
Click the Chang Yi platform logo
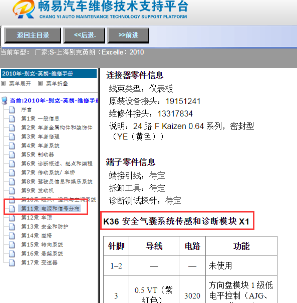point(24,9)
